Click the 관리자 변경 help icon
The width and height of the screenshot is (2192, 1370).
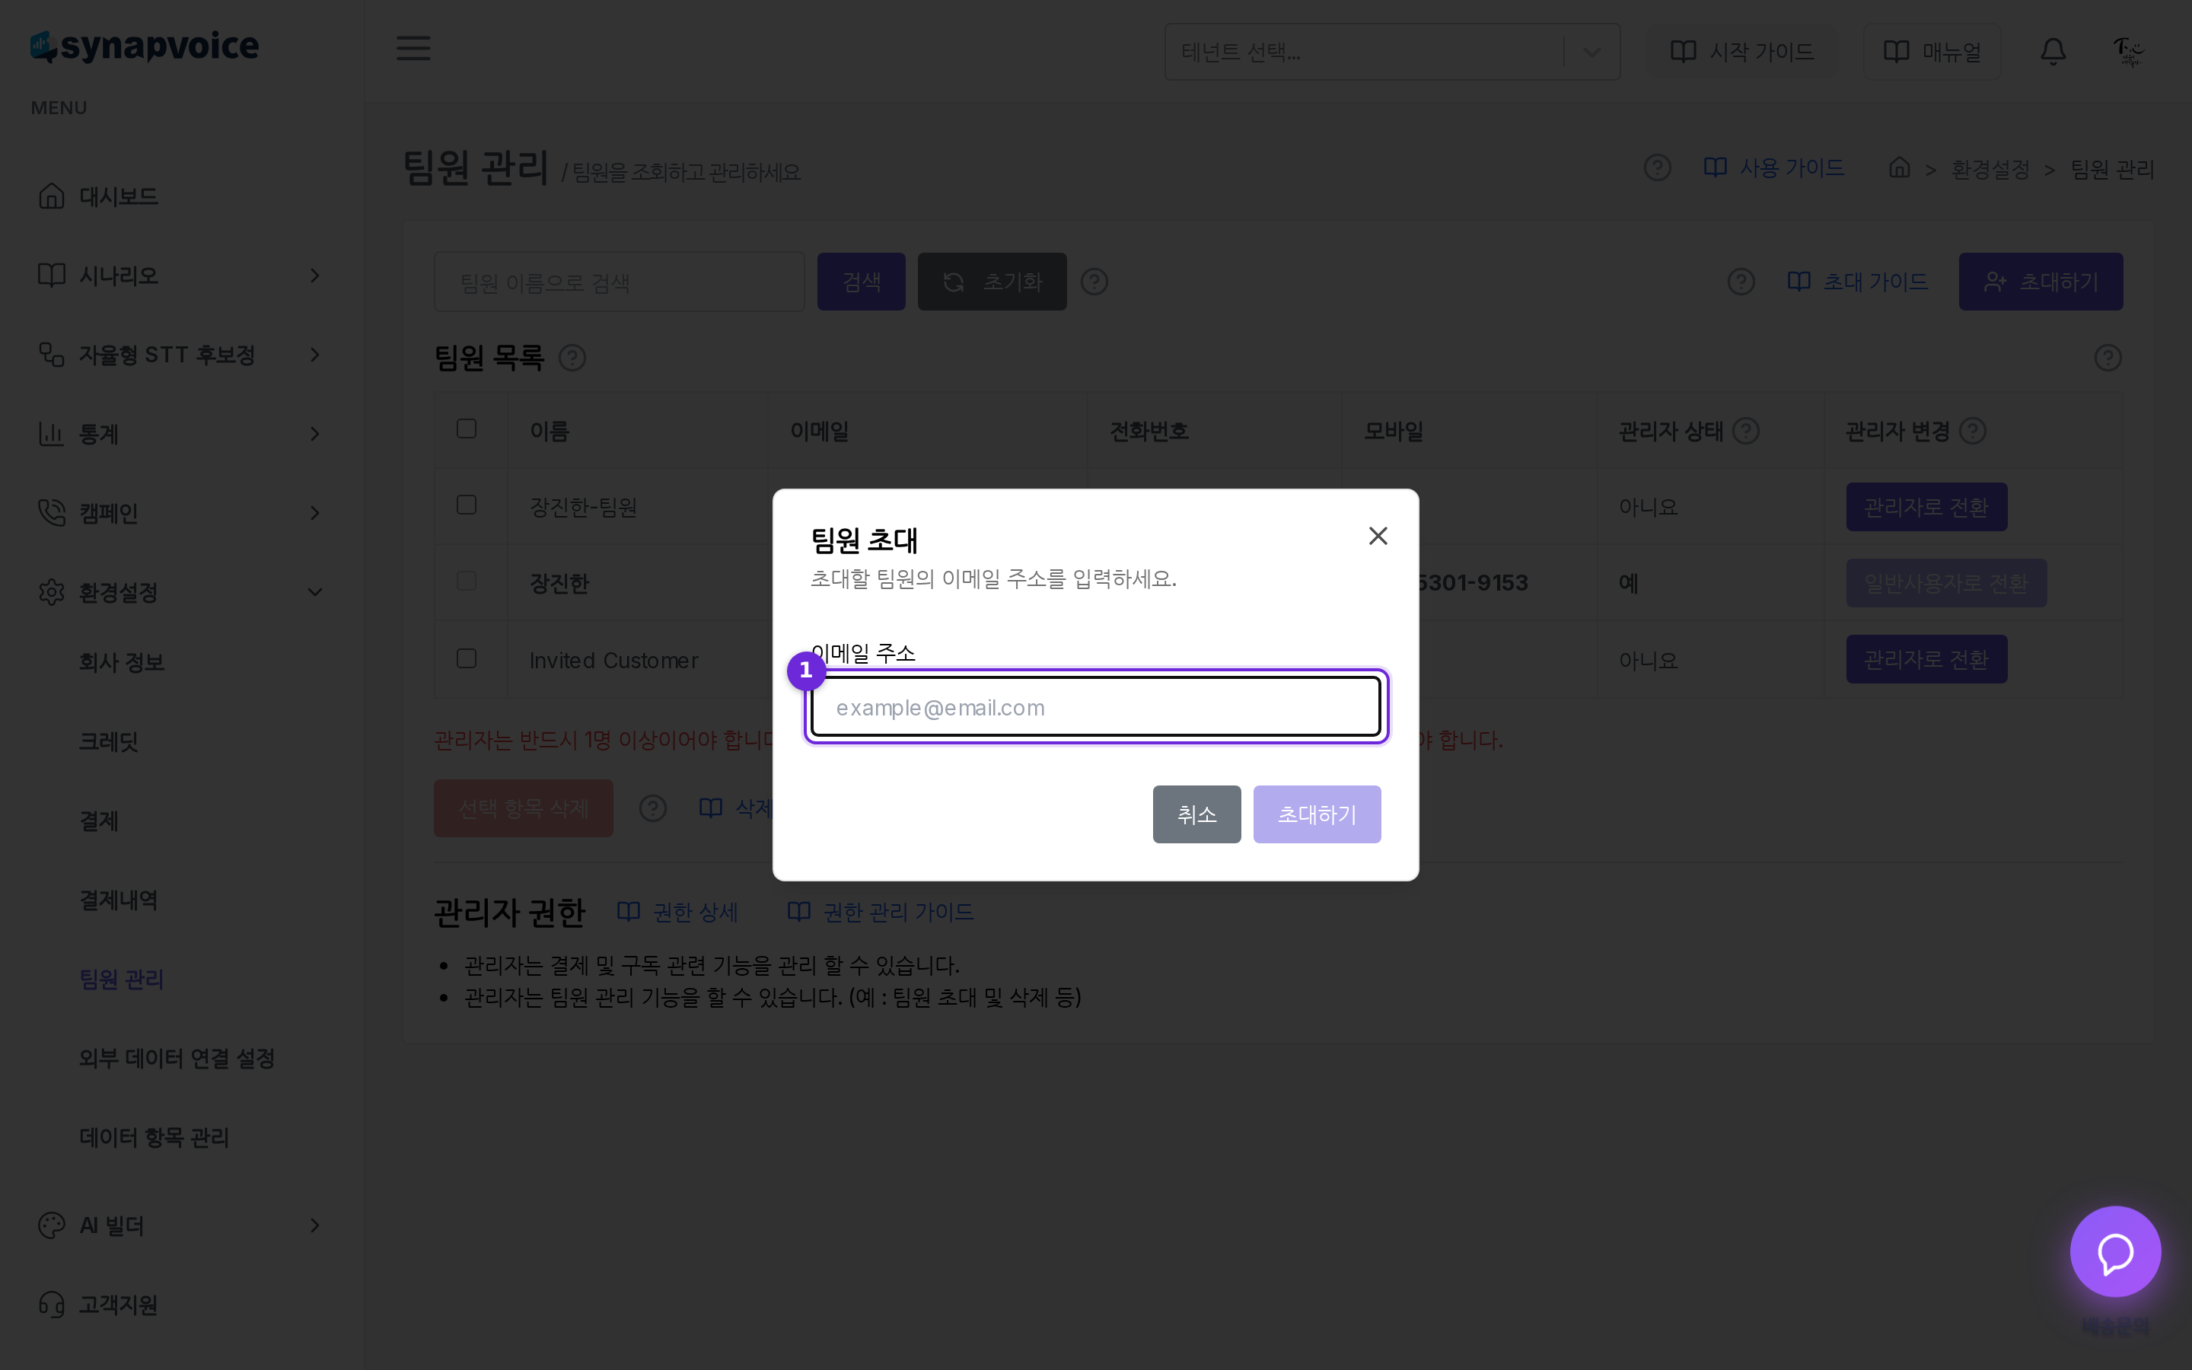(1972, 432)
